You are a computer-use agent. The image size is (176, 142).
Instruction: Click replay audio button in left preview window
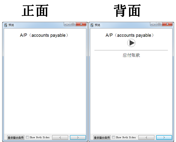coord(16,137)
